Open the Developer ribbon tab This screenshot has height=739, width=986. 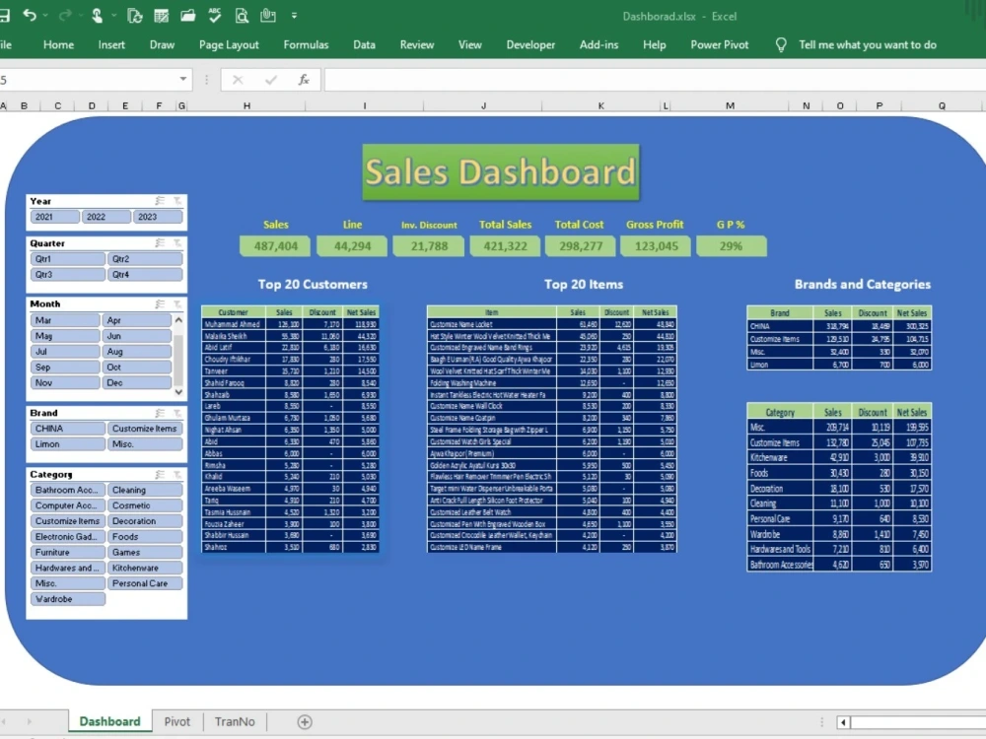click(x=530, y=44)
